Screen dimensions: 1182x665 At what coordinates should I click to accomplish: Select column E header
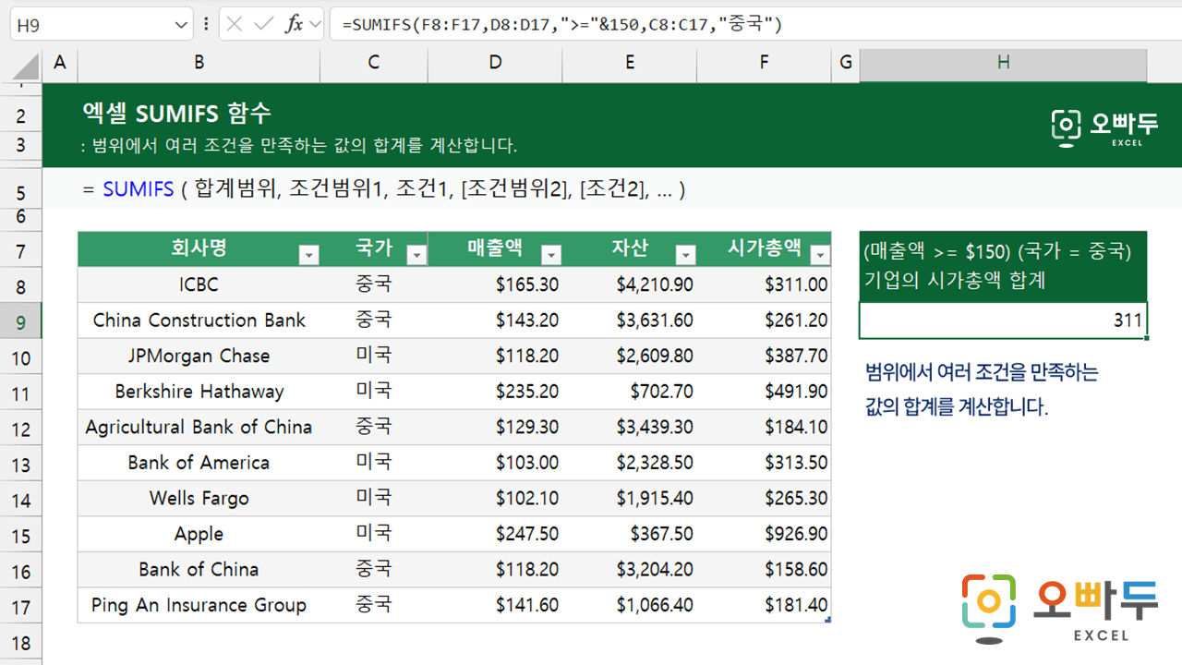[x=630, y=62]
